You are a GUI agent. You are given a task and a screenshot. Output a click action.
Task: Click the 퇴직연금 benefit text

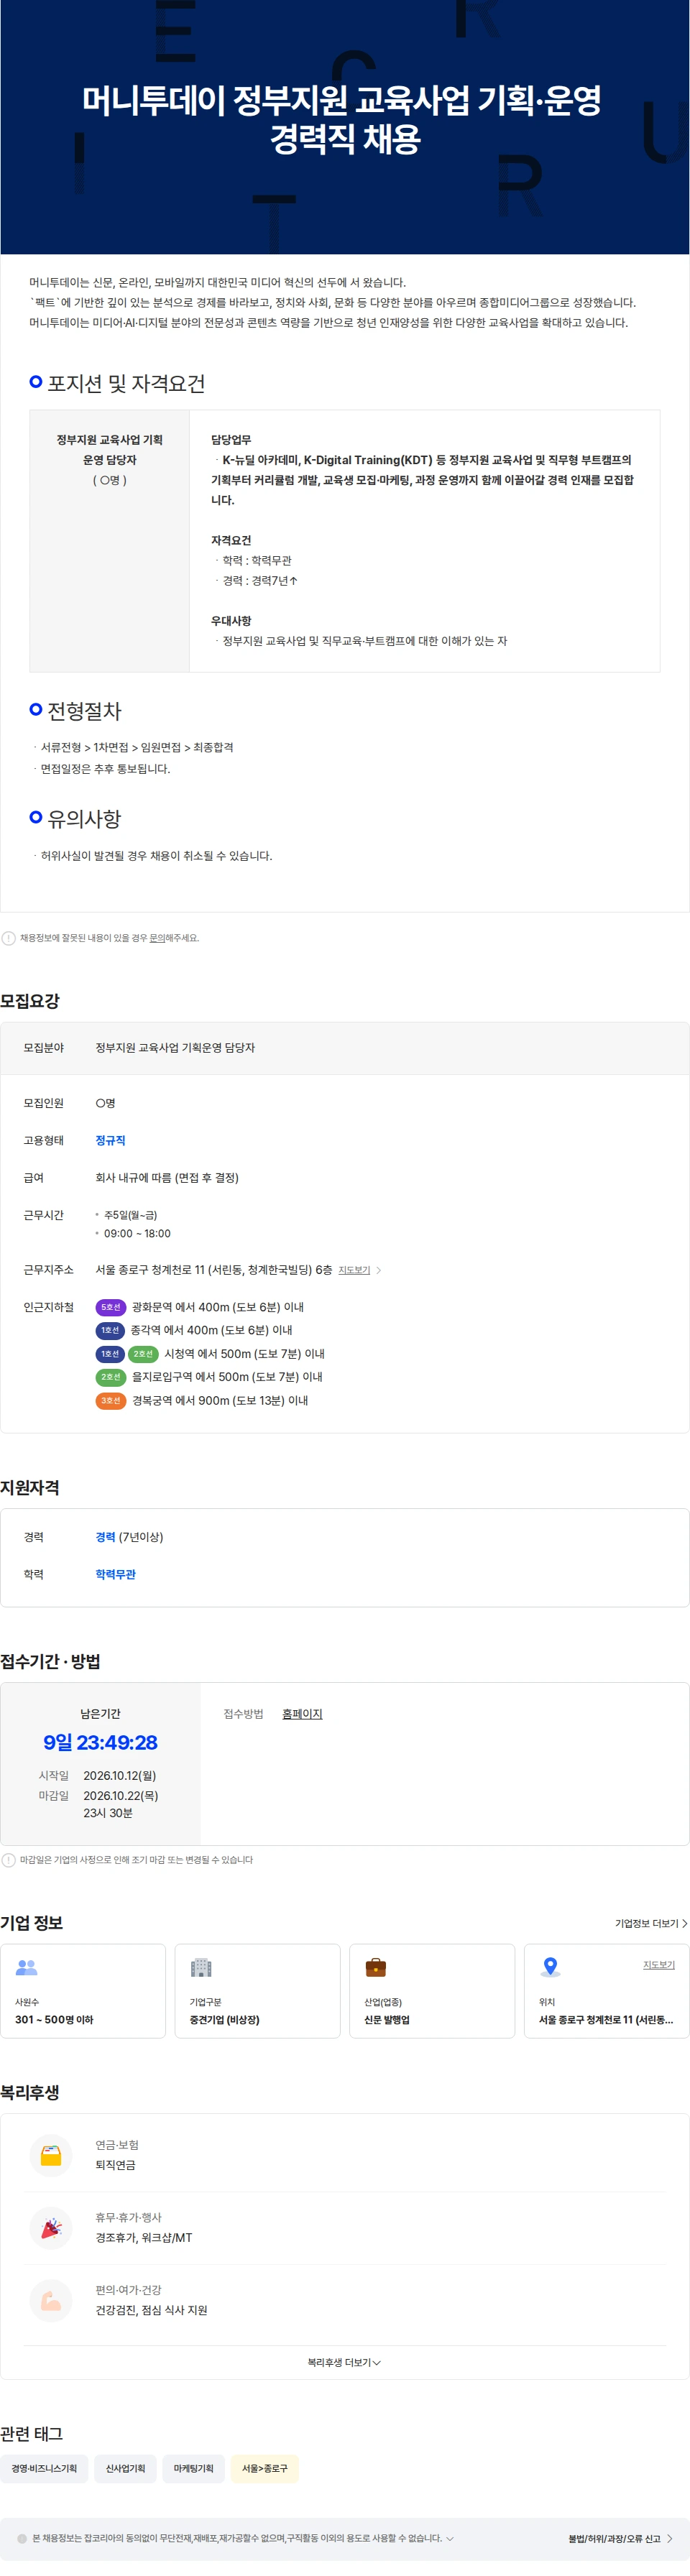(115, 2165)
